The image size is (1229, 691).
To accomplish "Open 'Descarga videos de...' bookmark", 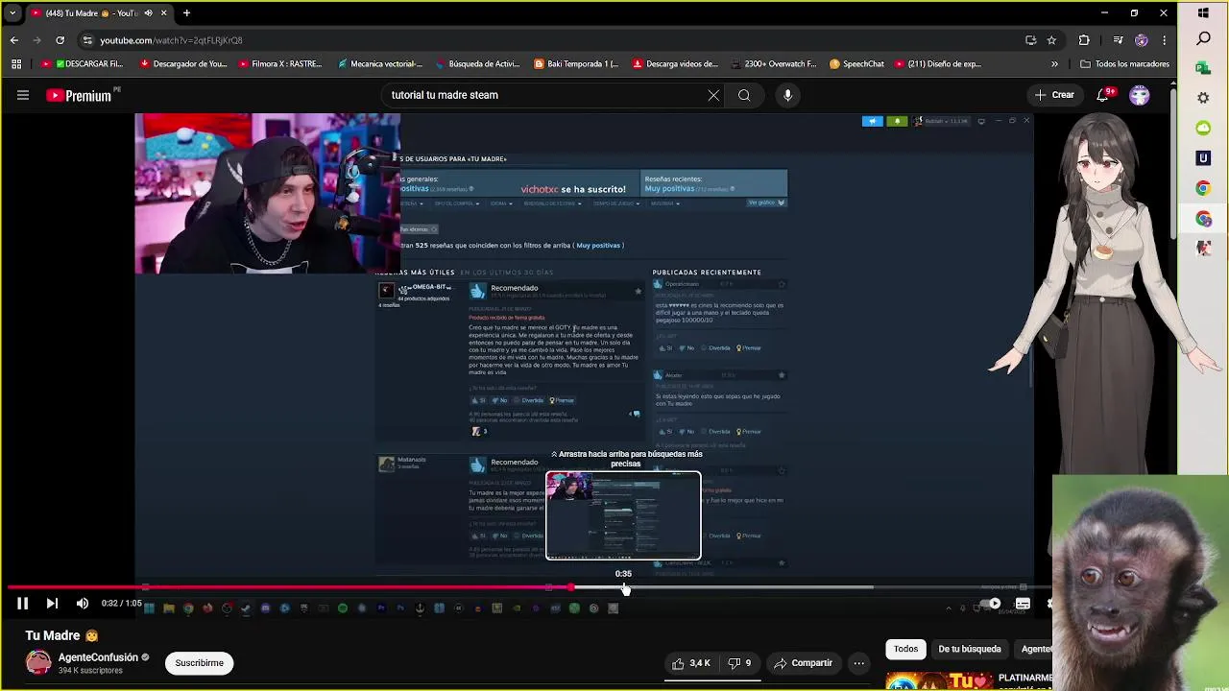I will click(x=675, y=64).
